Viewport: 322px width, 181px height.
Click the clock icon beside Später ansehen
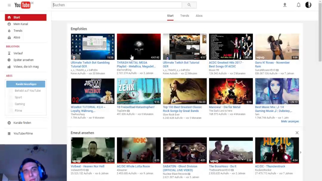coord(9,60)
